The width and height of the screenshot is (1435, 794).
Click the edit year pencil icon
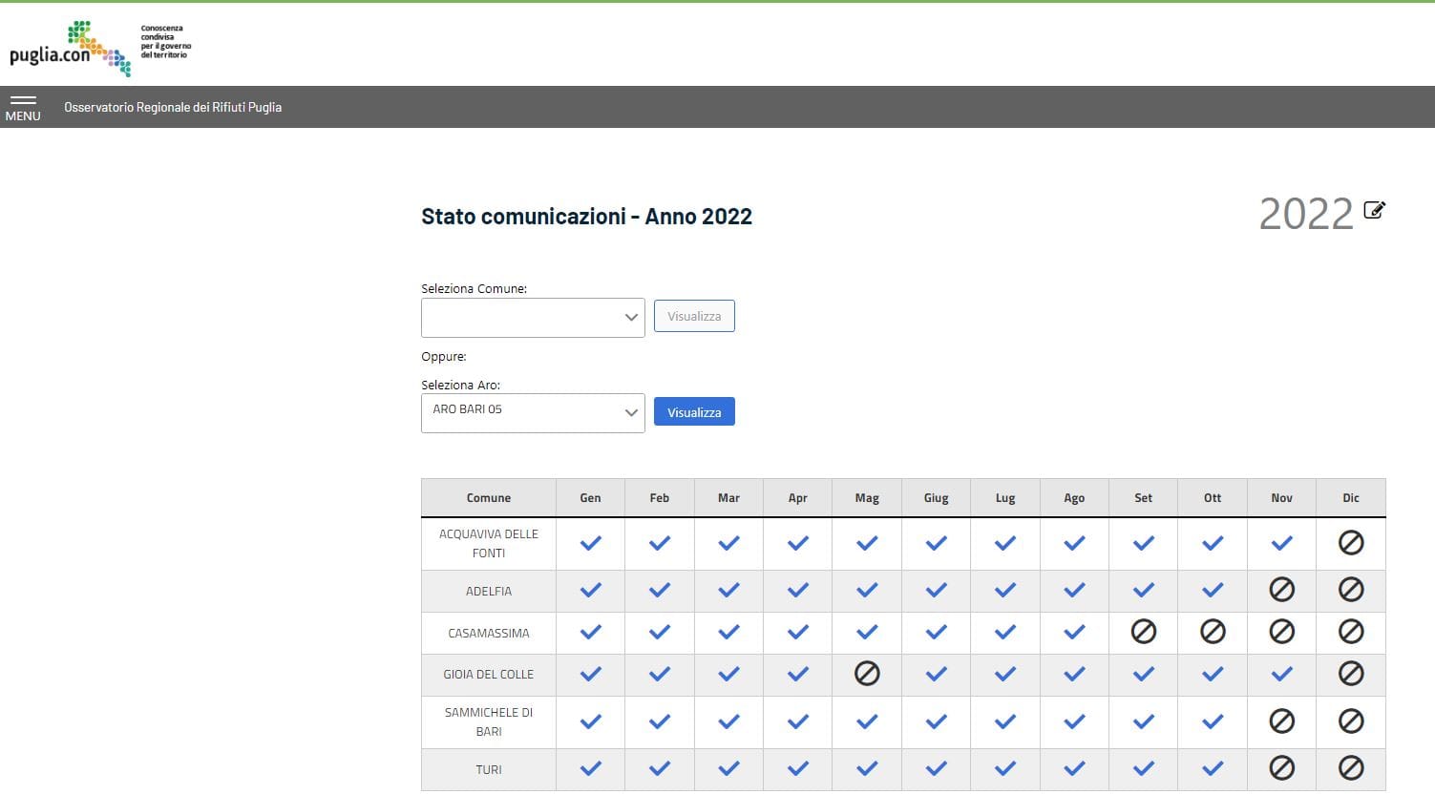(1374, 210)
